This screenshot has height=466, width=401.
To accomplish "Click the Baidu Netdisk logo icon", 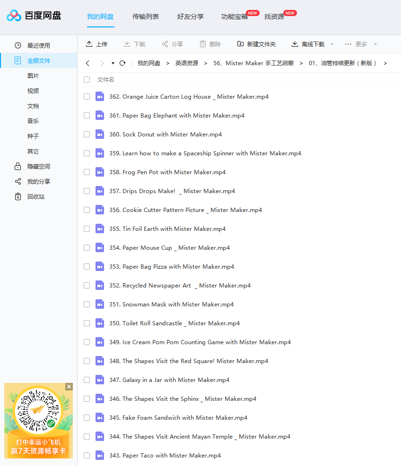I will [14, 16].
